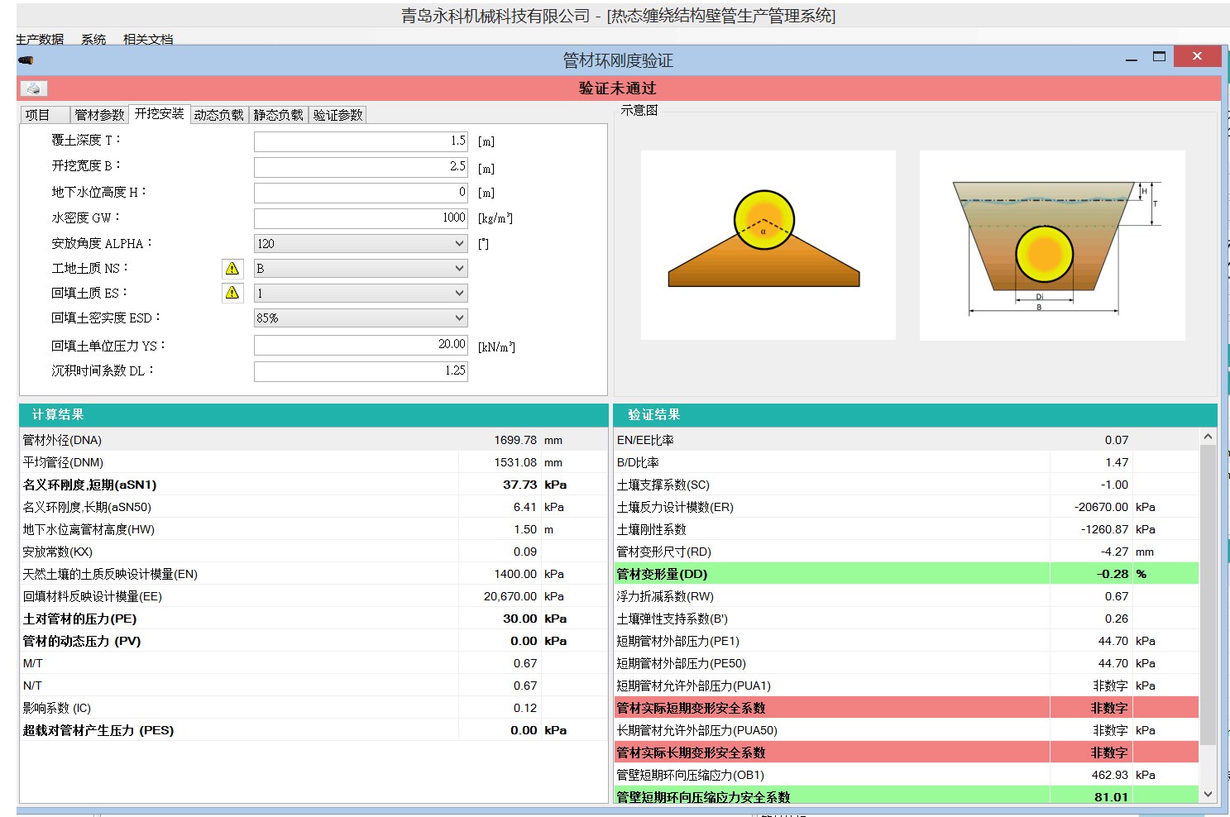Image resolution: width=1230 pixels, height=817 pixels.
Task: Select the 短期管材外部压力(PE1) row
Action: (x=907, y=641)
